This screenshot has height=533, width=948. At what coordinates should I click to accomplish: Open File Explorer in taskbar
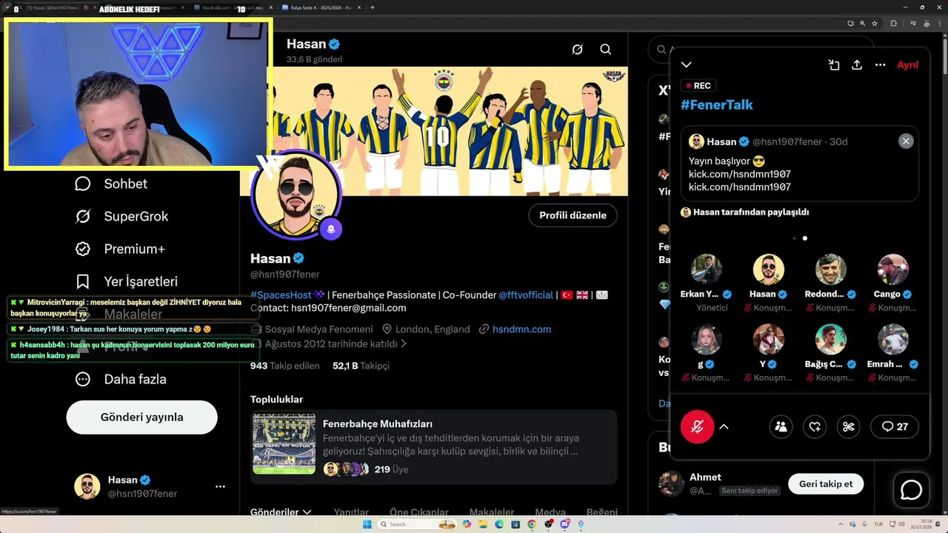483,524
